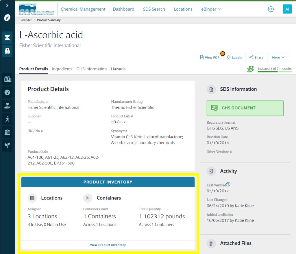This screenshot has height=254, width=296.
Task: Click the L-Ascorbic acid product title
Action: click(51, 35)
